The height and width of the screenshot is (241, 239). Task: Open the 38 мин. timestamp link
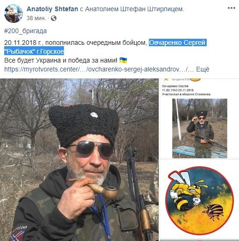coord(36,18)
